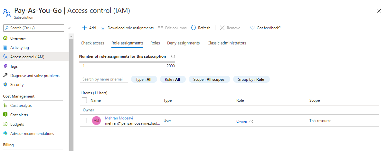Open the Scope : All scopes filter
Screen dimensions: 388x151
[x=209, y=79]
